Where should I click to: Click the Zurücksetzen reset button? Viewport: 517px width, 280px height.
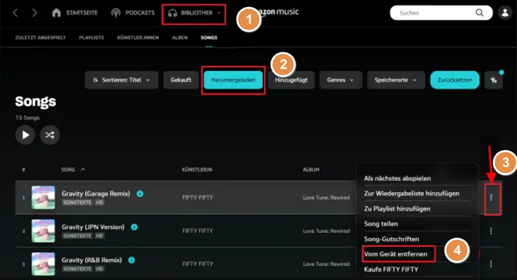point(455,80)
